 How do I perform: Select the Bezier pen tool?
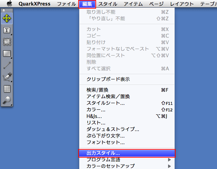[x=7, y=77]
